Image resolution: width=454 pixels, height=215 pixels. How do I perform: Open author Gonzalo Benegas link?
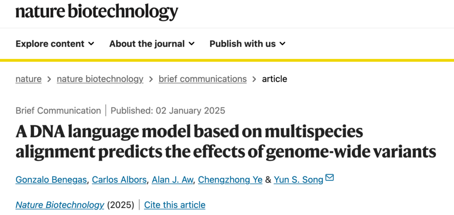point(51,180)
